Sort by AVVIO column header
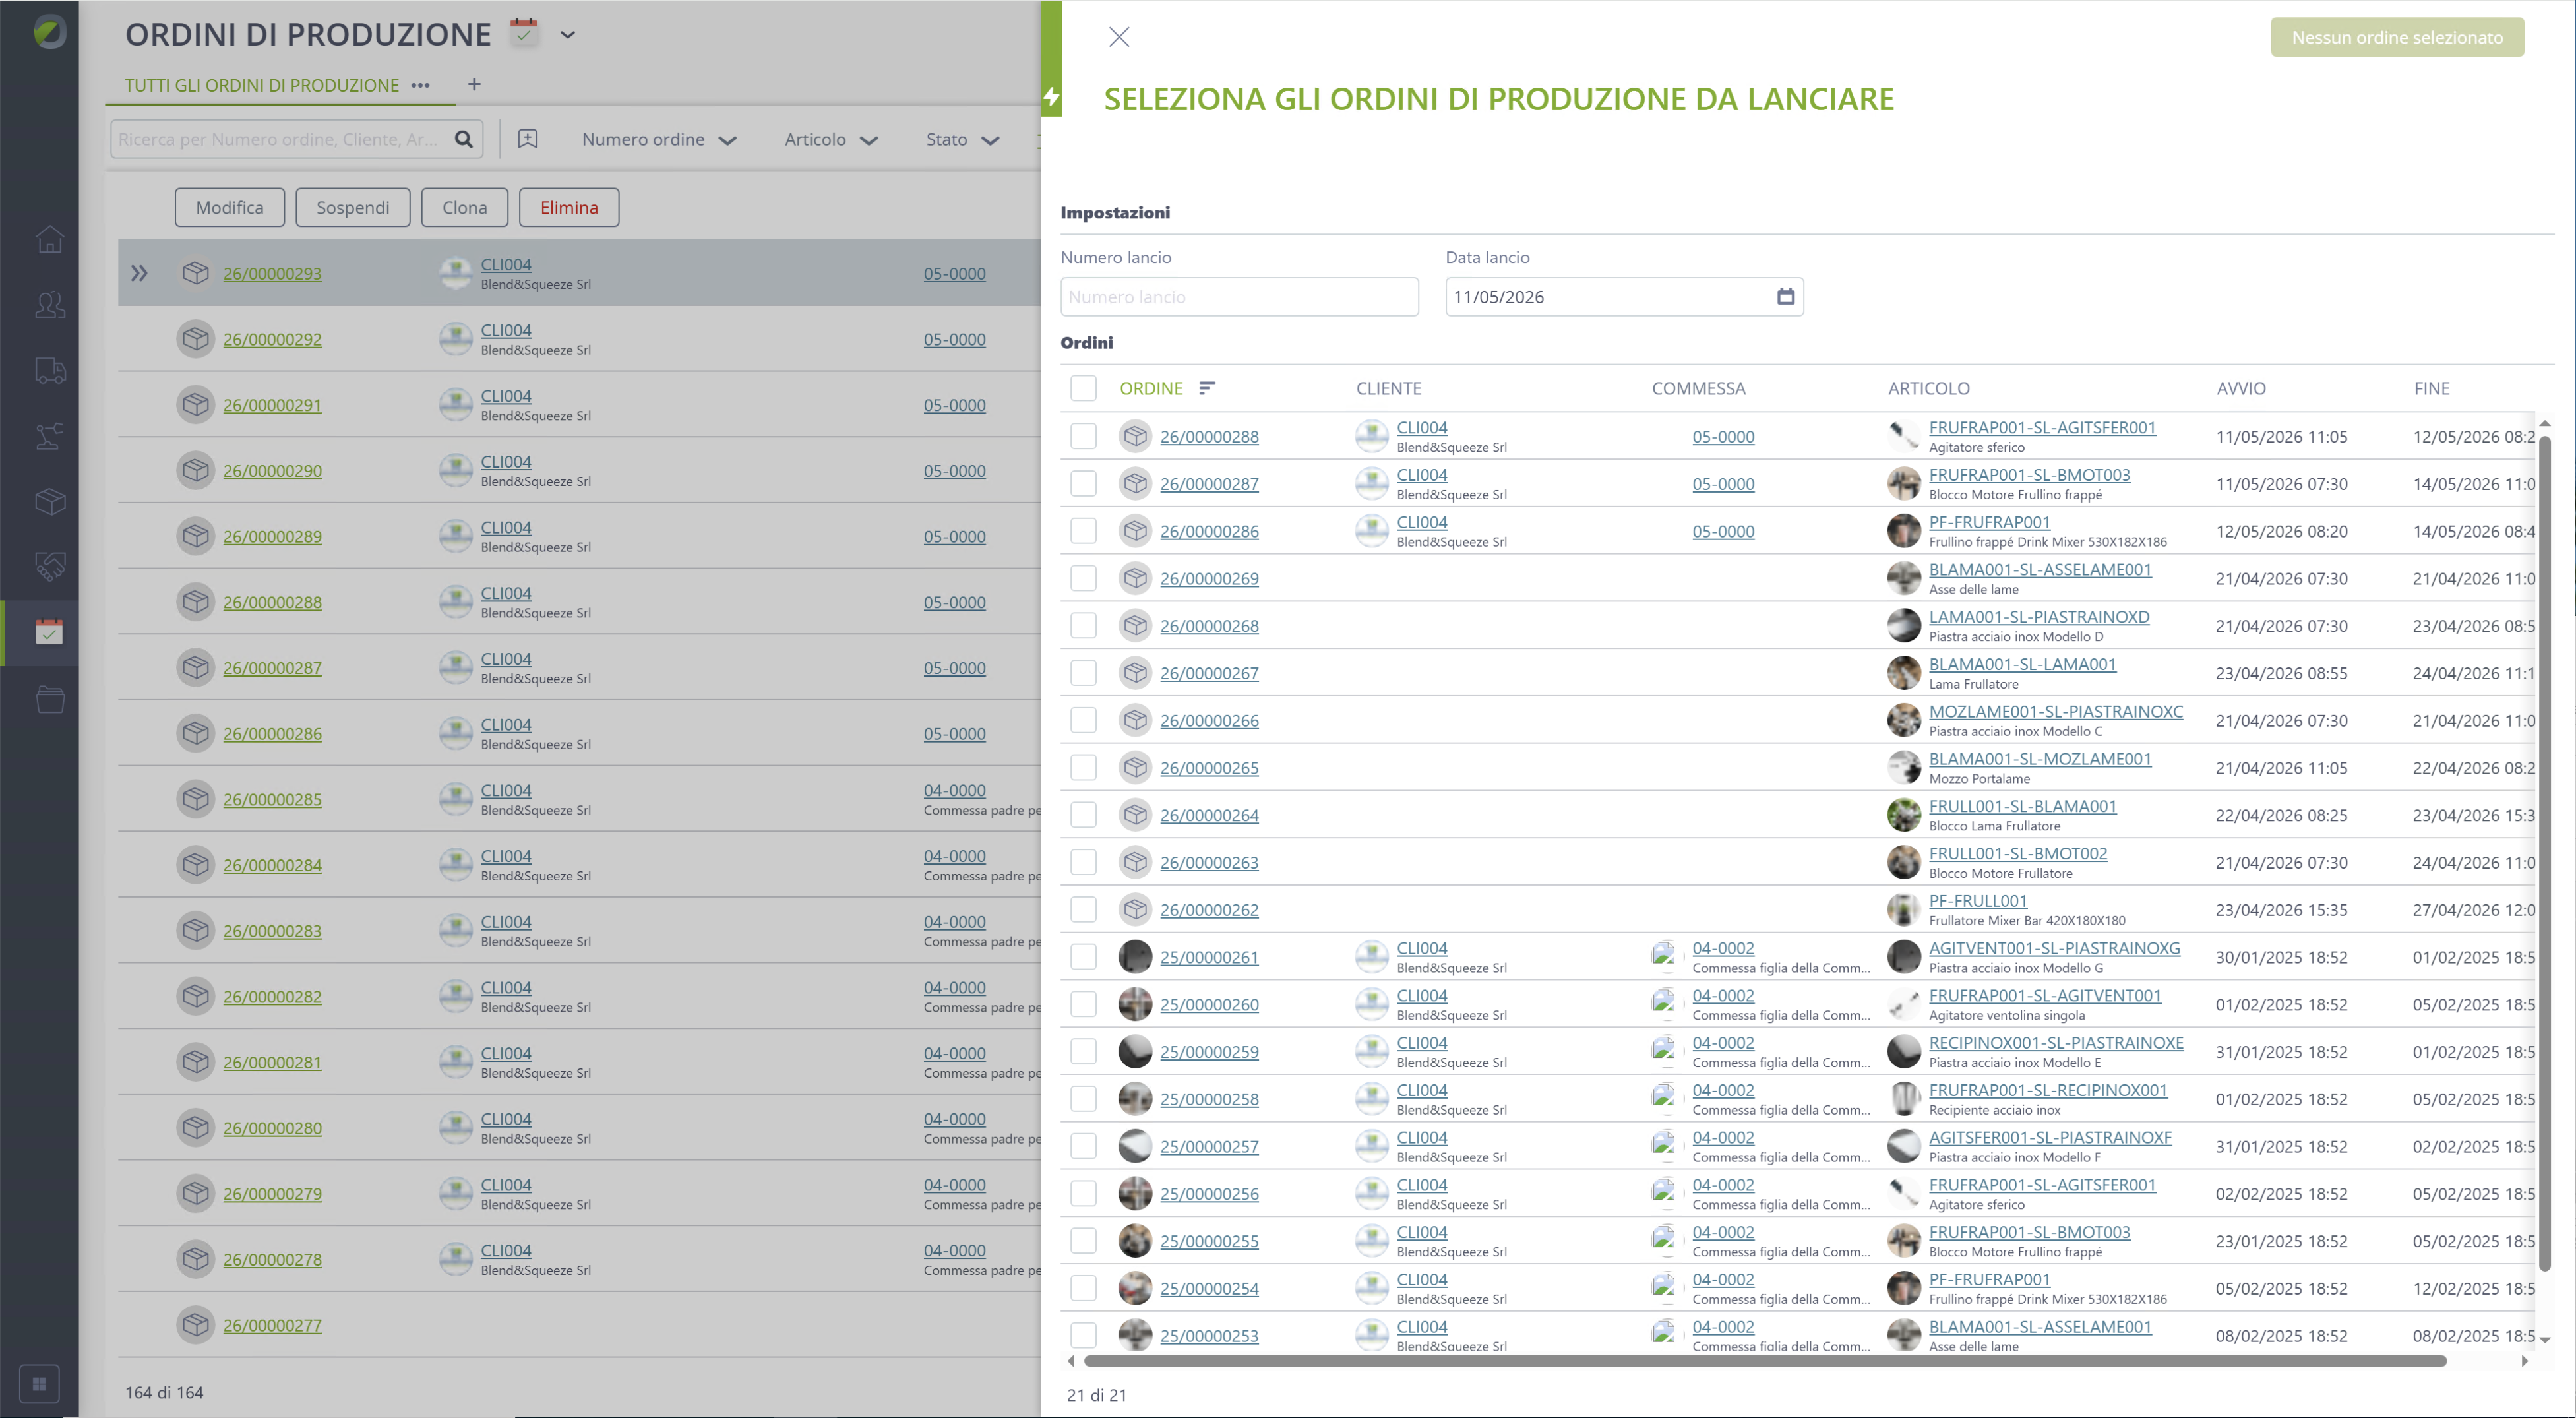The image size is (2576, 1418). (x=2241, y=388)
